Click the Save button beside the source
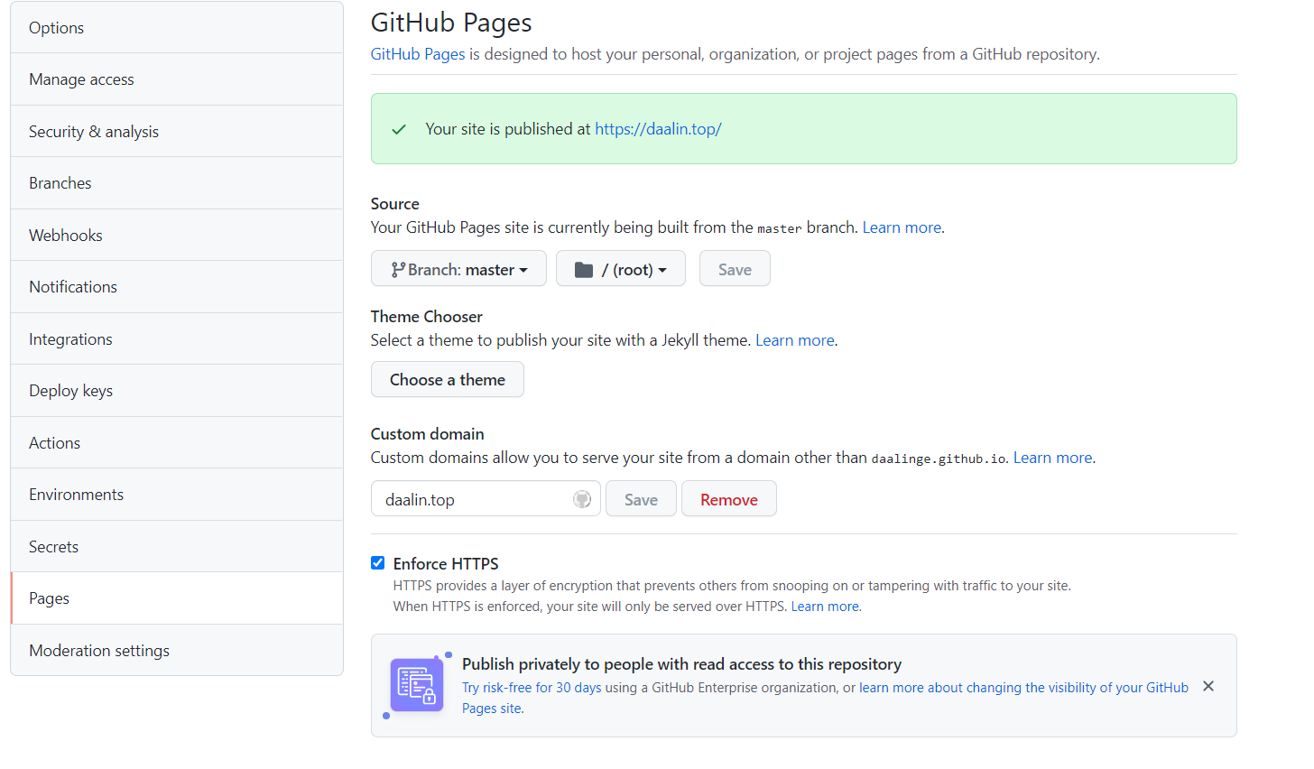The width and height of the screenshot is (1314, 769). 735,269
